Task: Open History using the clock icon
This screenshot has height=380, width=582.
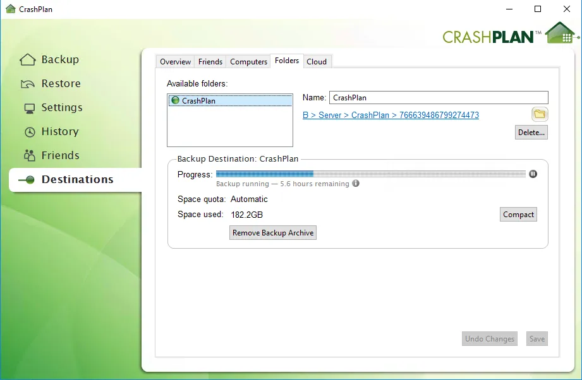Action: (x=28, y=131)
